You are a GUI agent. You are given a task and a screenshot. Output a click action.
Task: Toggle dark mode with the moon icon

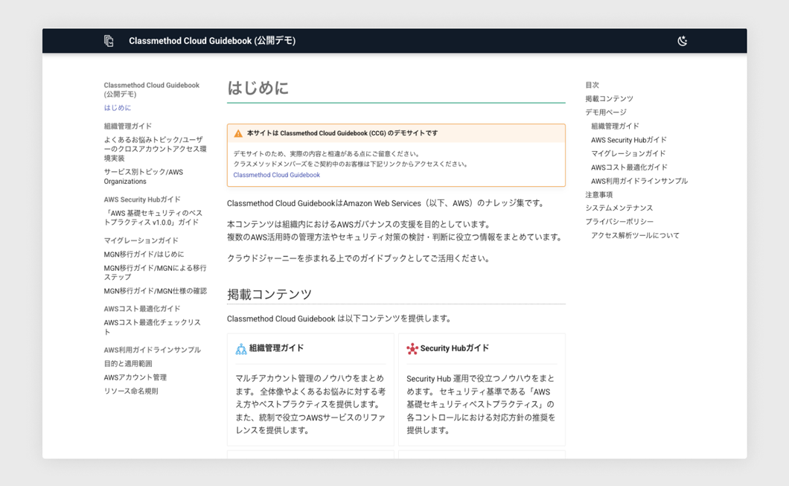(682, 41)
